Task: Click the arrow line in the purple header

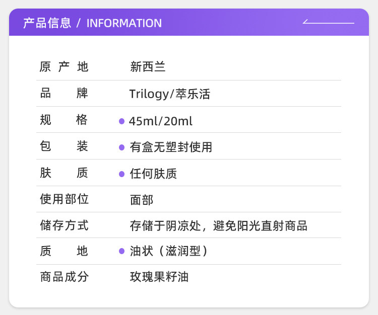Action: click(x=328, y=22)
